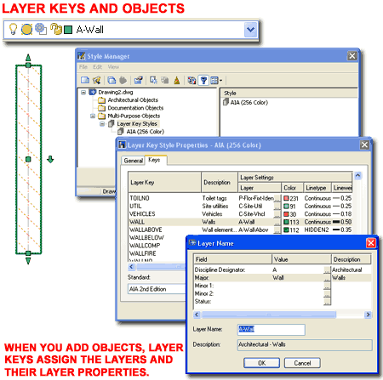This screenshot has height=380, width=383.
Task: Toggle viewport freeze icon in layer control
Action: coord(41,29)
